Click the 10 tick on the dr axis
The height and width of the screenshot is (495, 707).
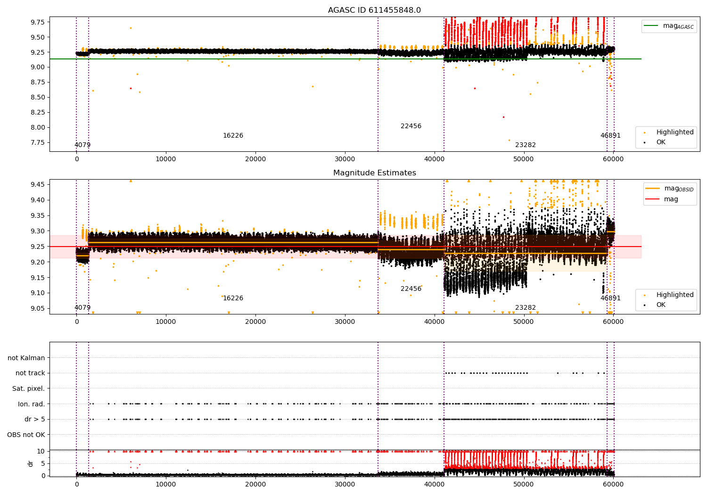tap(41, 452)
